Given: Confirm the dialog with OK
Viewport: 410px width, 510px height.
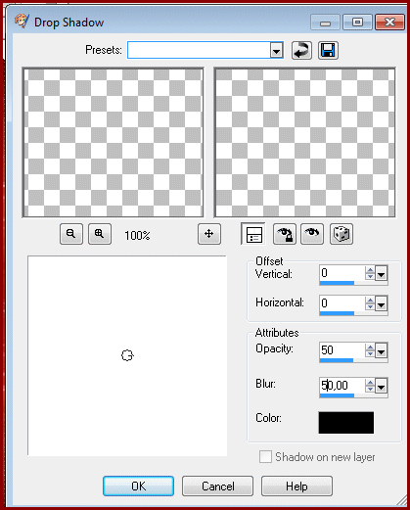Looking at the screenshot, I should point(138,487).
